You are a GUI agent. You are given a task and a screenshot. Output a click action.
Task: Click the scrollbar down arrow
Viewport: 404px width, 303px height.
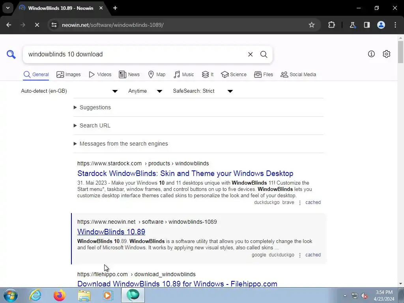(x=400, y=284)
